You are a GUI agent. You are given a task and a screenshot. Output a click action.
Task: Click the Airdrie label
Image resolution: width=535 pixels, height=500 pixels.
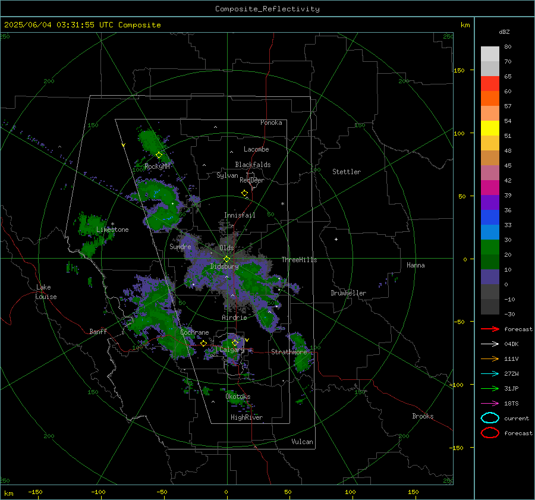[234, 317]
